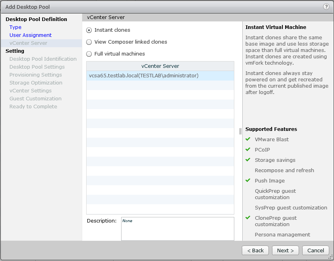334x261 pixels.
Task: Click the panel splitter handle
Action: (240, 131)
